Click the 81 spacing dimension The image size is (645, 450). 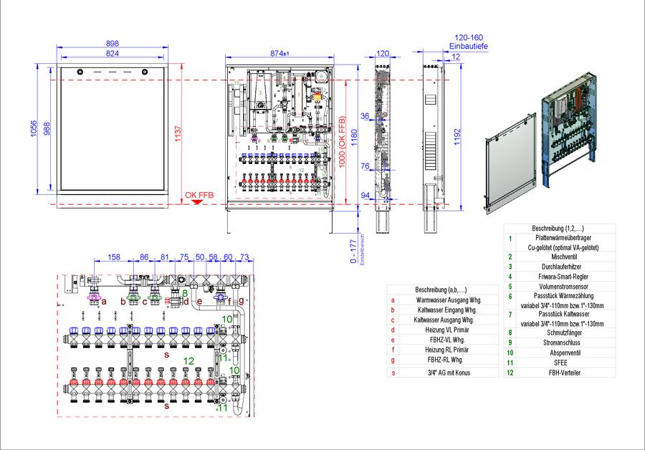coord(165,257)
